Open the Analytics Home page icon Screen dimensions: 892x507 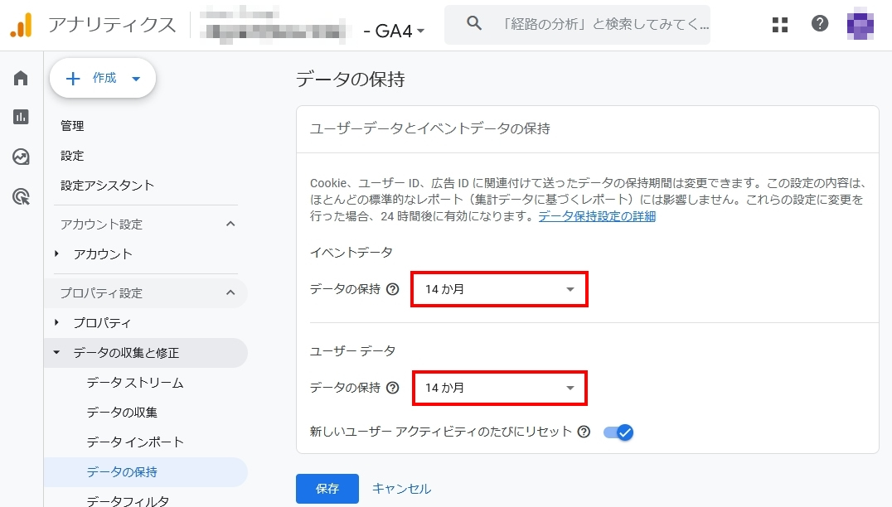click(x=19, y=76)
